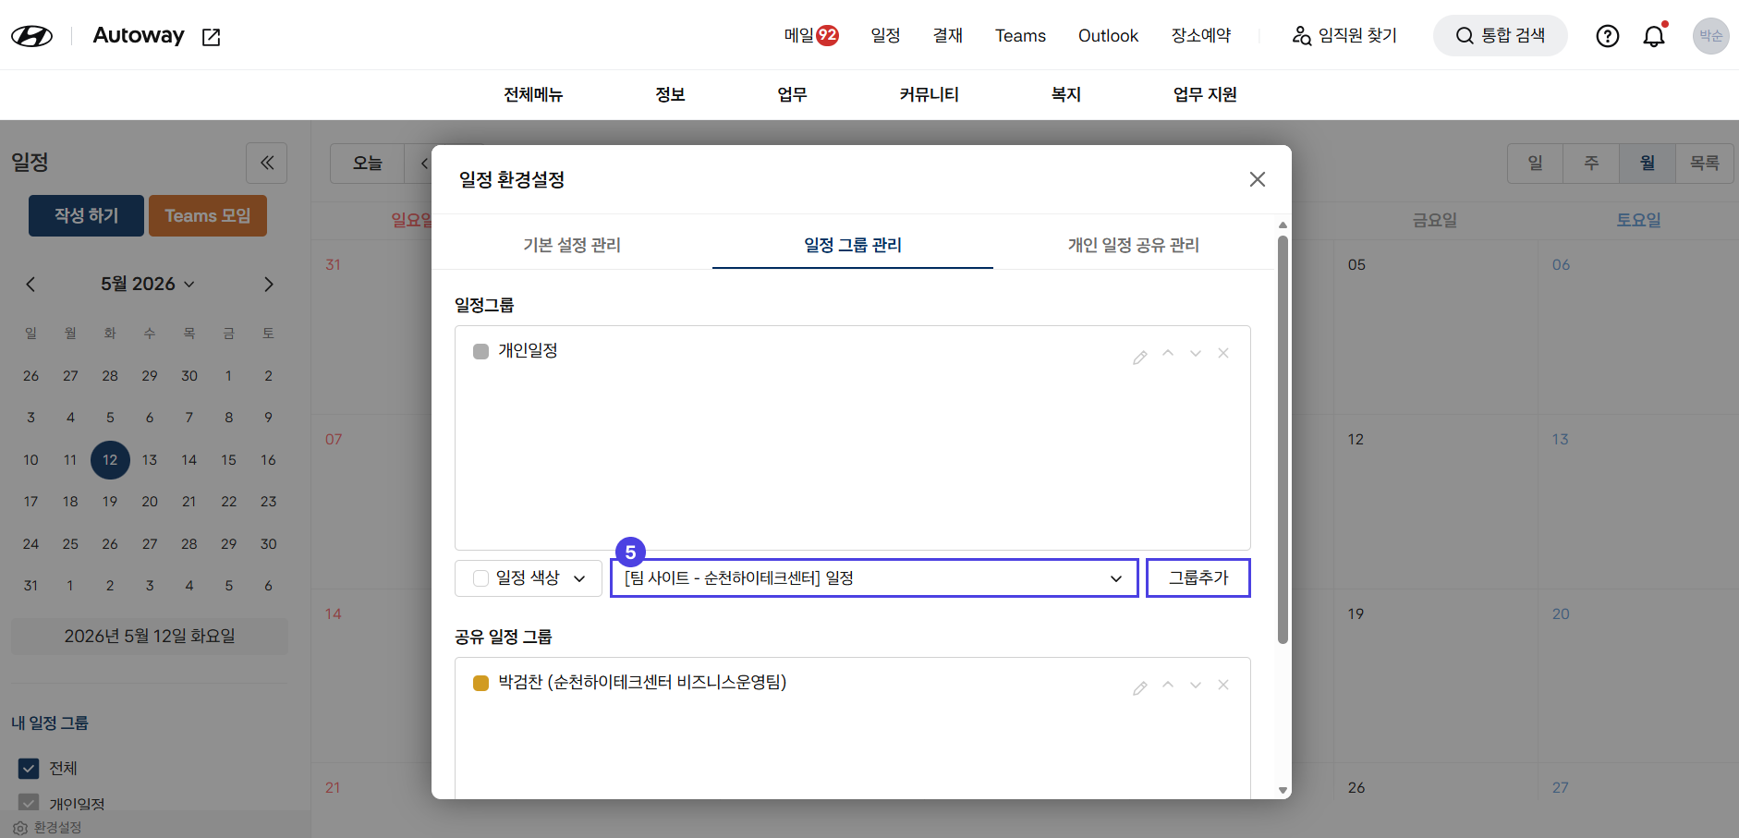1739x838 pixels.
Task: Select day 12 in mini calendar
Action: [110, 460]
